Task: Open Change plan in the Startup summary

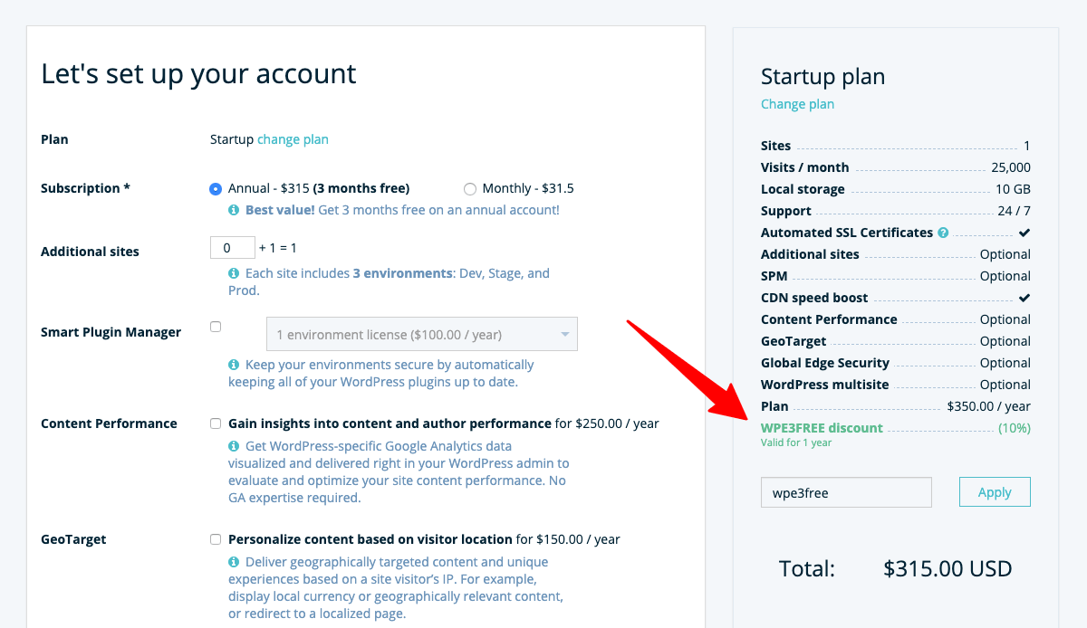Action: point(797,104)
